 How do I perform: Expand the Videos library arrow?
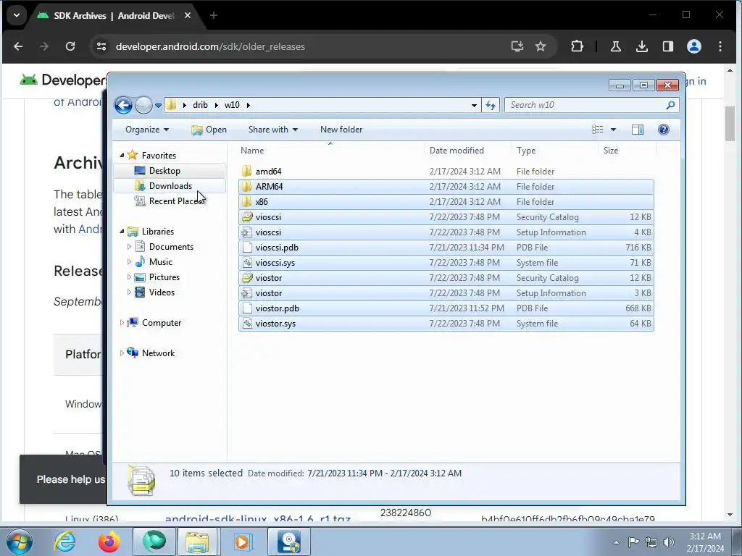point(129,292)
